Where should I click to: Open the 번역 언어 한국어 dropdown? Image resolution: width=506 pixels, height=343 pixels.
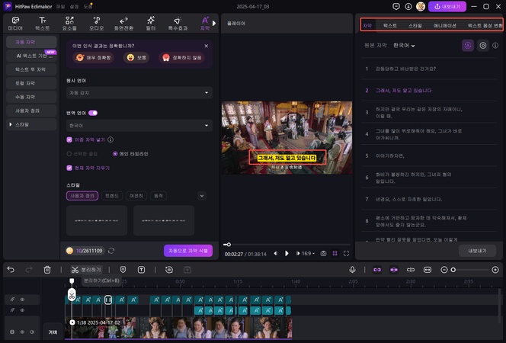[x=139, y=124]
